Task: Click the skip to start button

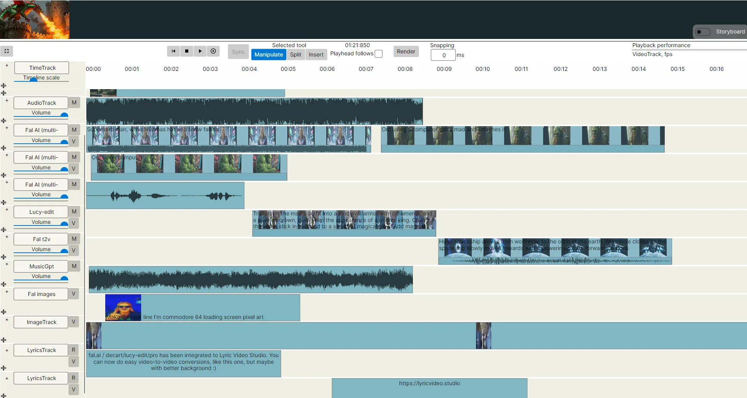Action: (x=173, y=51)
